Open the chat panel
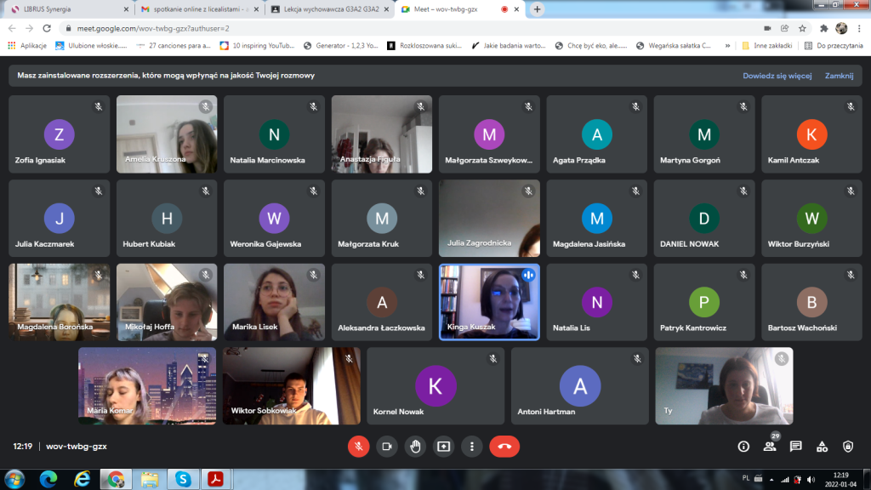 point(795,446)
